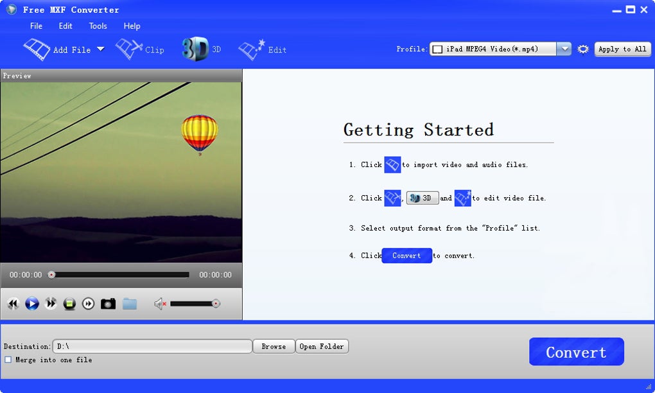Maximize the Free MXF Converter window
Image resolution: width=655 pixels, height=393 pixels.
631,10
